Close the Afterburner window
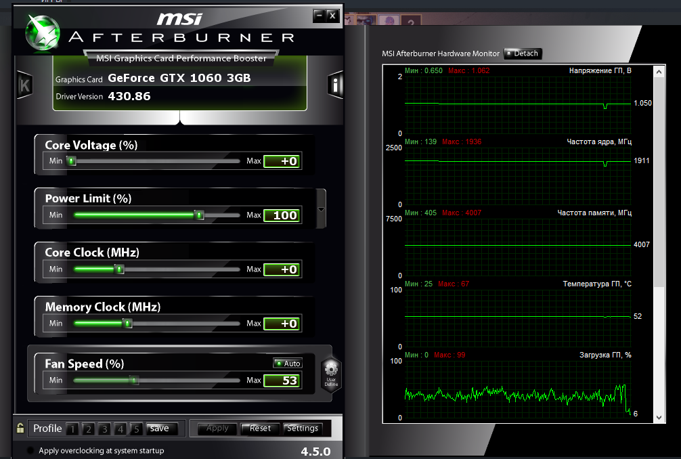The width and height of the screenshot is (681, 459). point(332,16)
